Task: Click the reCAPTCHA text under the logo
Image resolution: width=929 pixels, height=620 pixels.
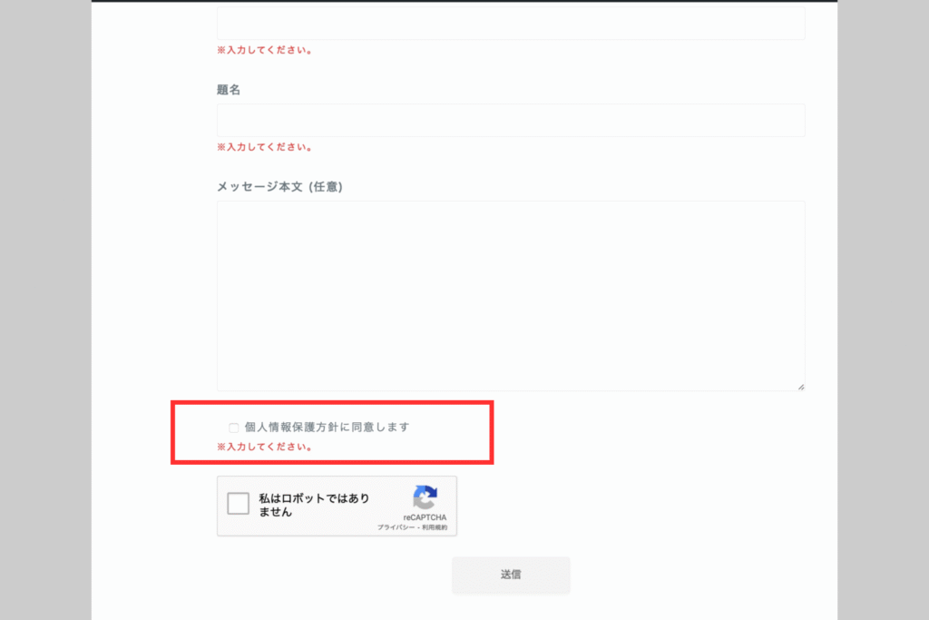Action: pyautogui.click(x=425, y=517)
